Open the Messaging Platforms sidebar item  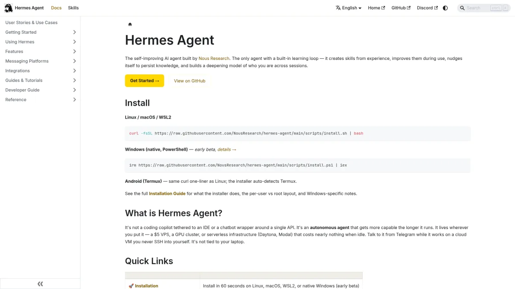pos(27,61)
